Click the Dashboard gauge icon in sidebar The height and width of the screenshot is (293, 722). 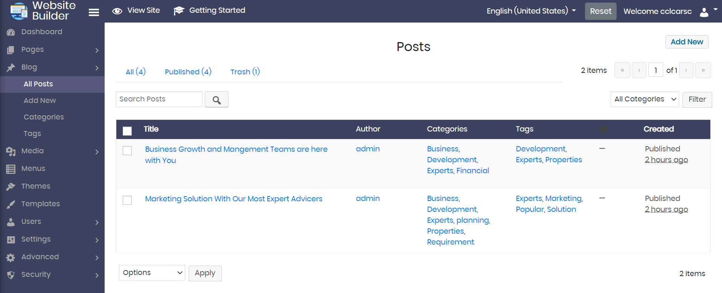point(11,32)
